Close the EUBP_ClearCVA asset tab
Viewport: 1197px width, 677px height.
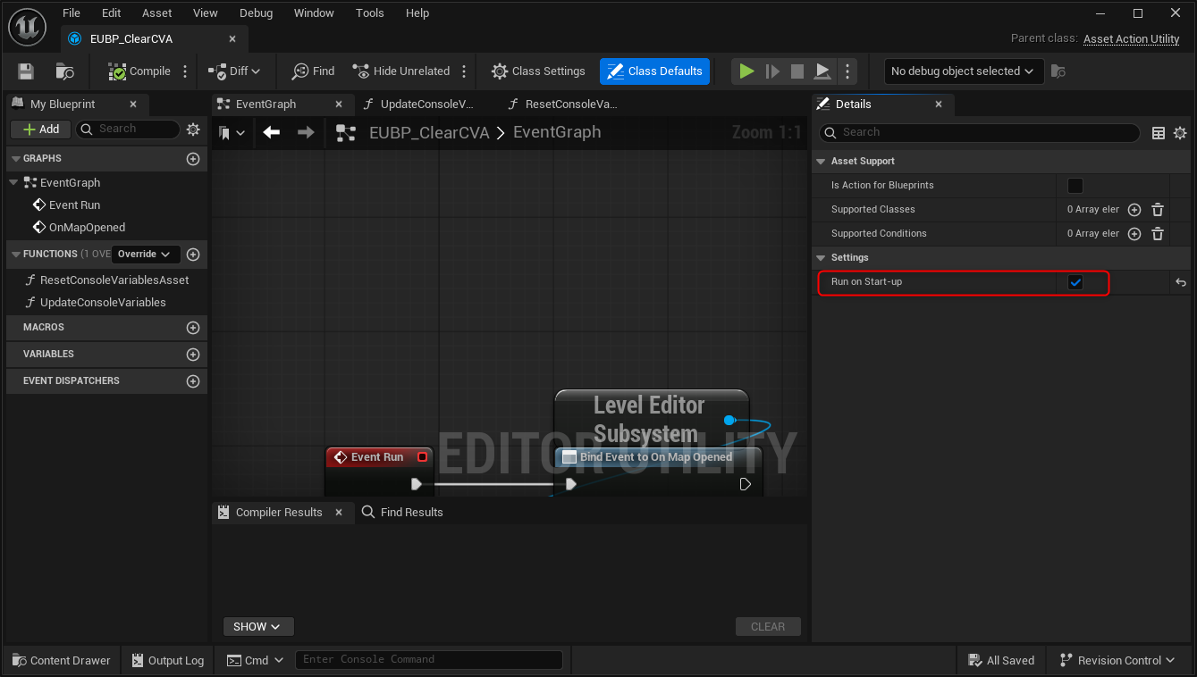click(232, 39)
